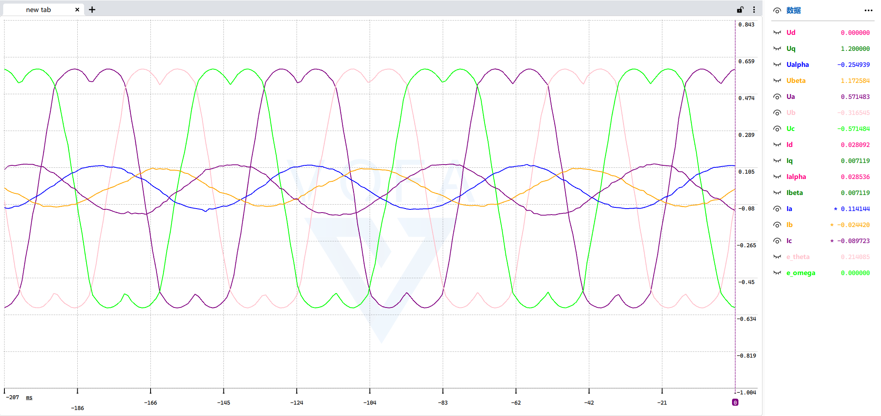This screenshot has height=416, width=881.
Task: Enable the Iq channel eye icon
Action: point(777,161)
